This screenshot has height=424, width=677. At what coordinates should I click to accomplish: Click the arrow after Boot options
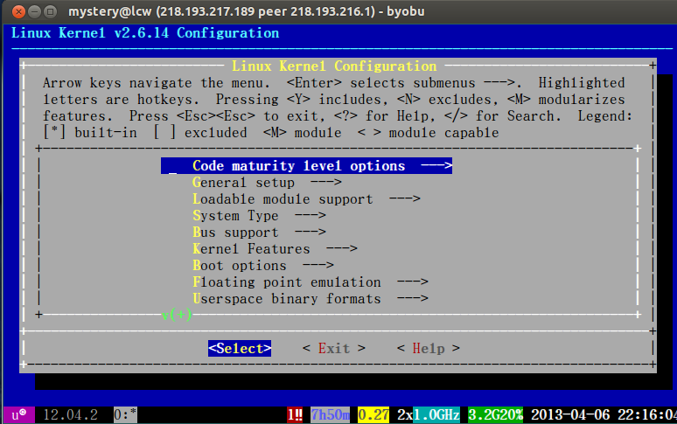(x=318, y=265)
